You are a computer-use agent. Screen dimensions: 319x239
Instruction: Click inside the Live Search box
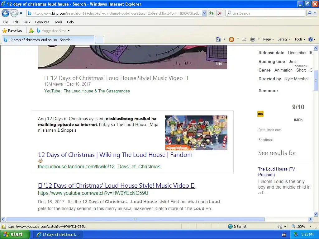[x=265, y=13]
